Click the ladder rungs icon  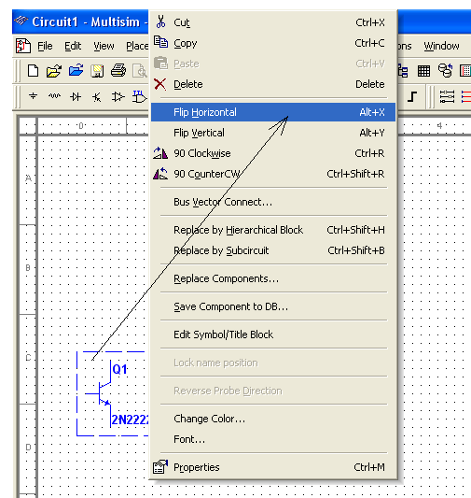(x=447, y=96)
